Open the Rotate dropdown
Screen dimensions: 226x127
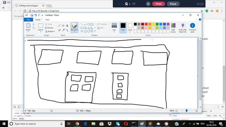[x=50, y=31]
